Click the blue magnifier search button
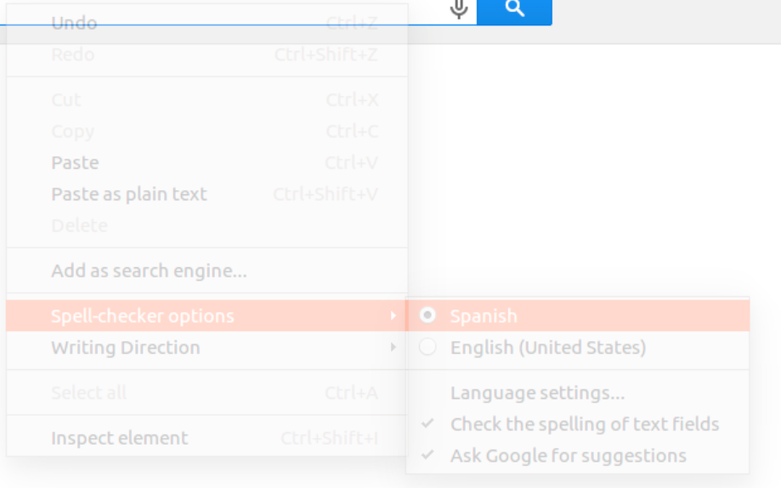The image size is (781, 488). (x=514, y=11)
